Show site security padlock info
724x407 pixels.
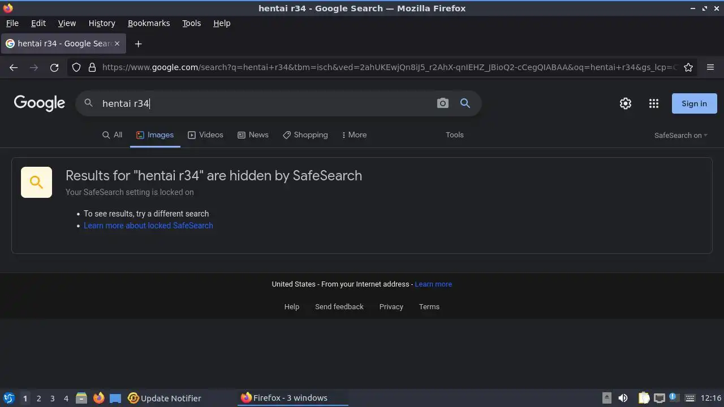(92, 67)
